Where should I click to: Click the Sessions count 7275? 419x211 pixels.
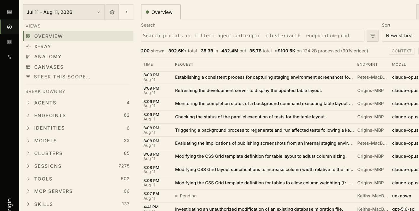coord(124,166)
